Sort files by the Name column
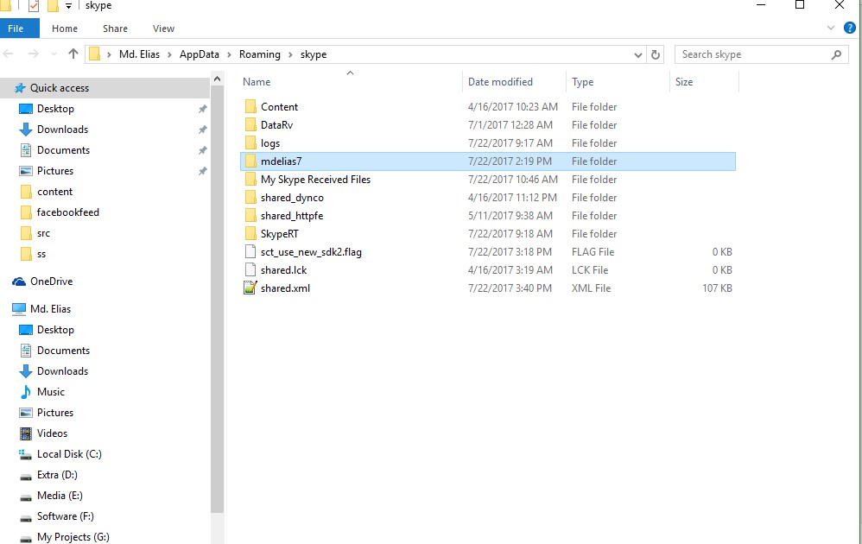The width and height of the screenshot is (862, 544). pyautogui.click(x=257, y=82)
